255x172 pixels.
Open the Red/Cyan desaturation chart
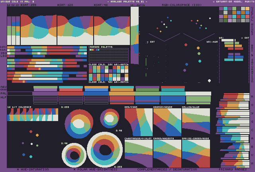point(139,122)
